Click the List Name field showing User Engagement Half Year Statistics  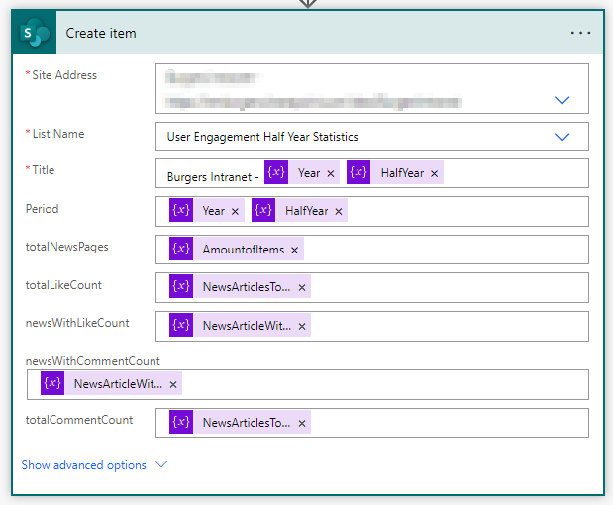[x=371, y=137]
